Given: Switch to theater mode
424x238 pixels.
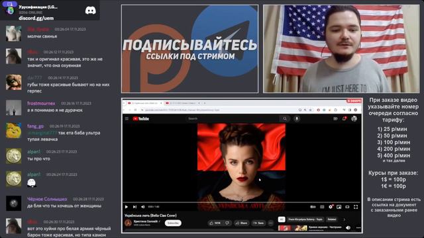Looking at the screenshot, I should (347, 207).
